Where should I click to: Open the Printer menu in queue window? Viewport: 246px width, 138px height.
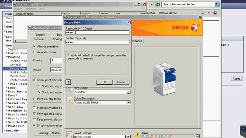[x=18, y=9]
